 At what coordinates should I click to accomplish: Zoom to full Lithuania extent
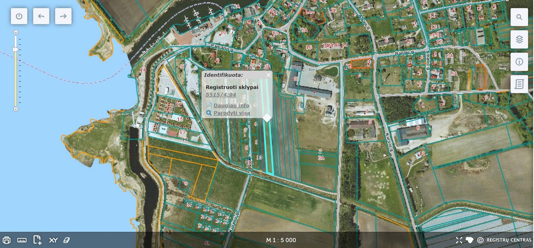(470, 240)
